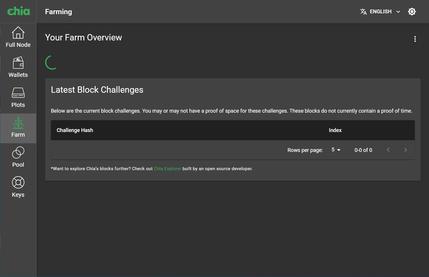Expand the rows per page selector

(336, 150)
